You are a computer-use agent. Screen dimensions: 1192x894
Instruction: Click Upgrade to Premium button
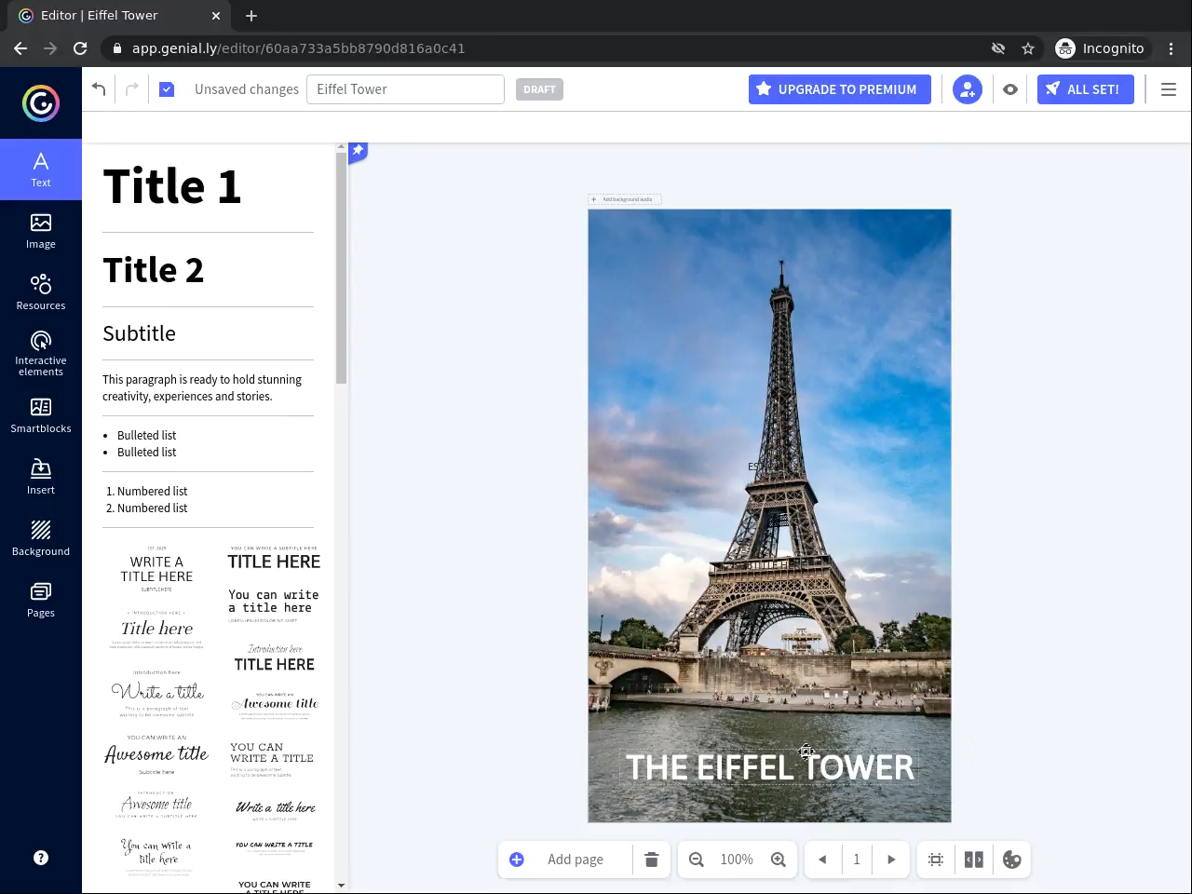[839, 89]
